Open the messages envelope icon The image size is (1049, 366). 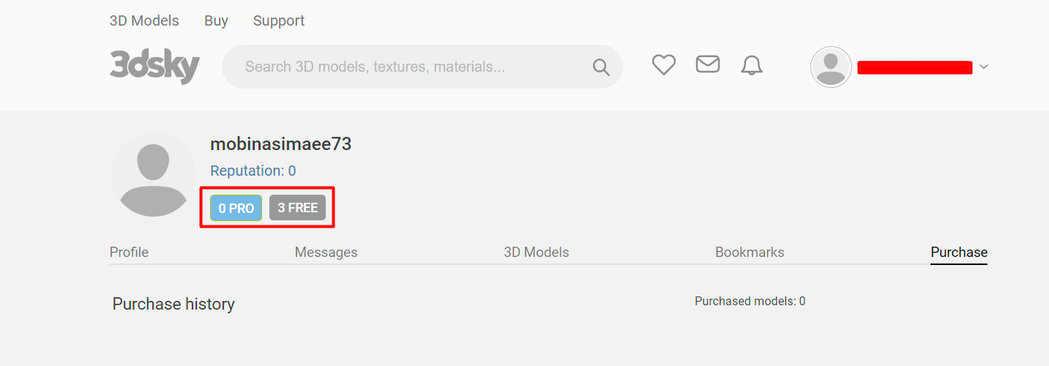pos(707,64)
